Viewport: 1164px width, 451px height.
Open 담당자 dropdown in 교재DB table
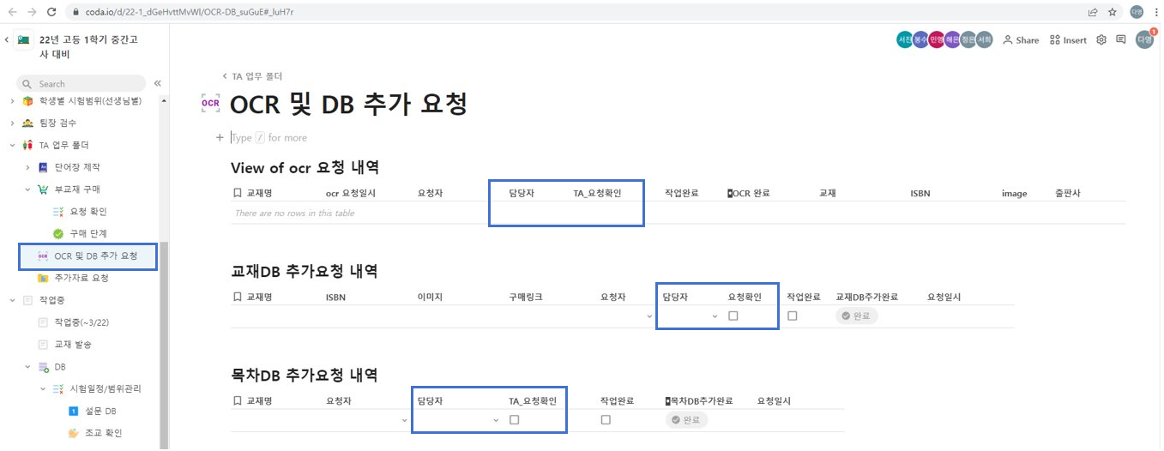coord(715,316)
